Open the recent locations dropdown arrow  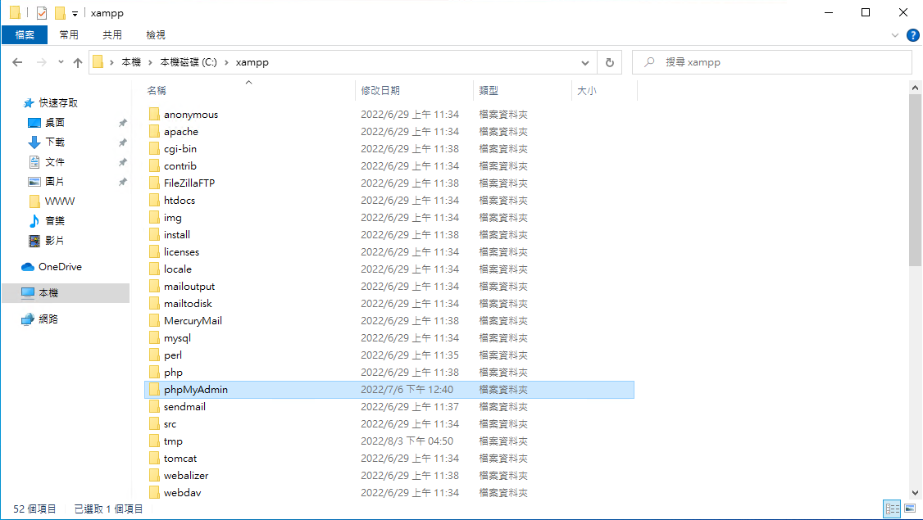pos(61,62)
